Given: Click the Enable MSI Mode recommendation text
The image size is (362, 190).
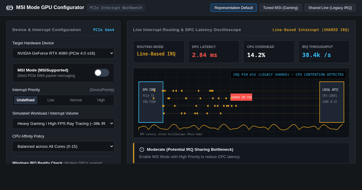Looking at the screenshot, I should tap(190, 157).
